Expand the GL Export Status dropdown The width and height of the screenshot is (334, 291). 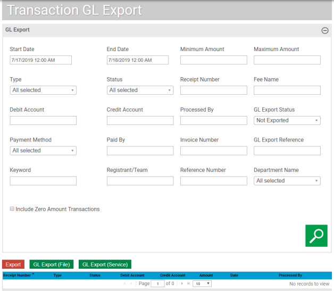click(x=287, y=121)
